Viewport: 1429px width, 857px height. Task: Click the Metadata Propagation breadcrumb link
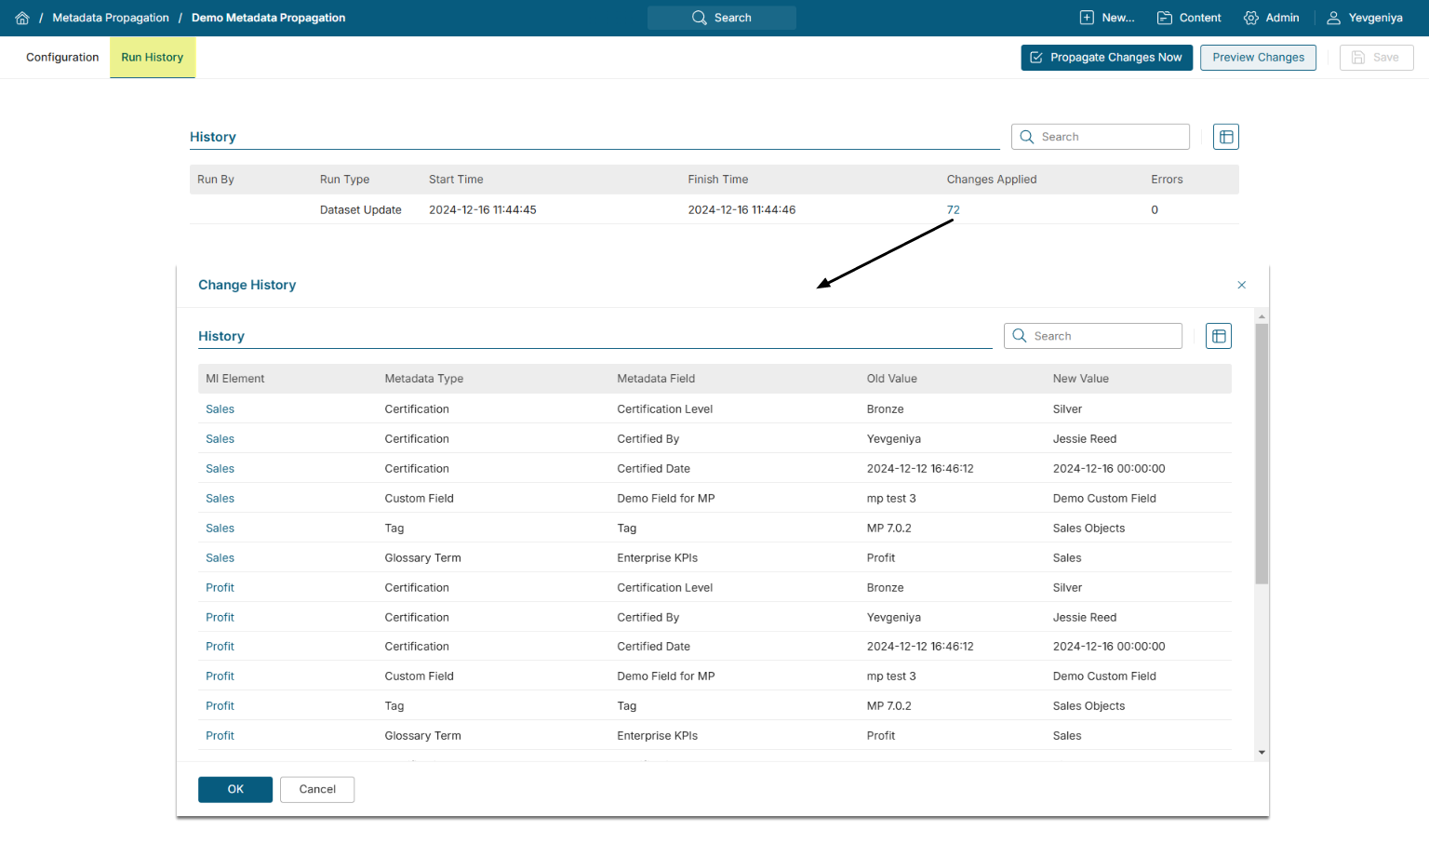(x=111, y=18)
